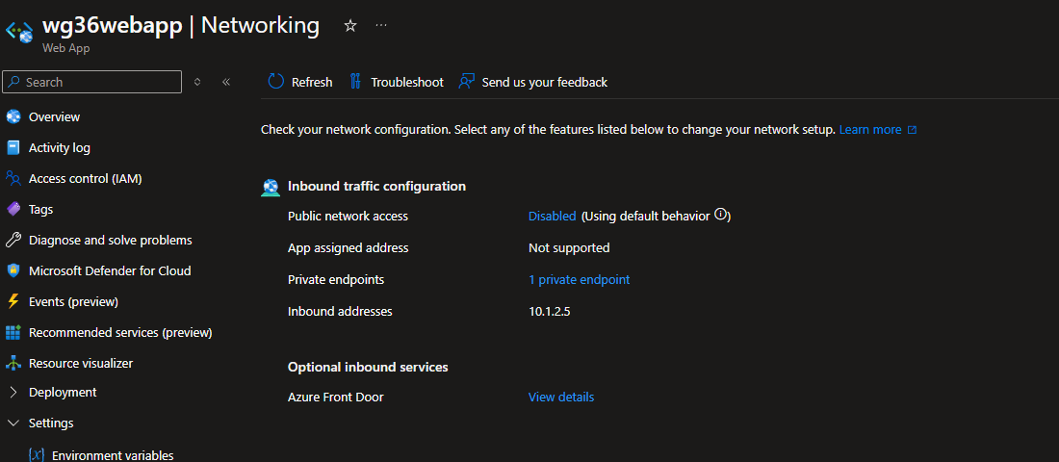This screenshot has width=1059, height=462.
Task: Favorite the page with the star icon
Action: (350, 26)
